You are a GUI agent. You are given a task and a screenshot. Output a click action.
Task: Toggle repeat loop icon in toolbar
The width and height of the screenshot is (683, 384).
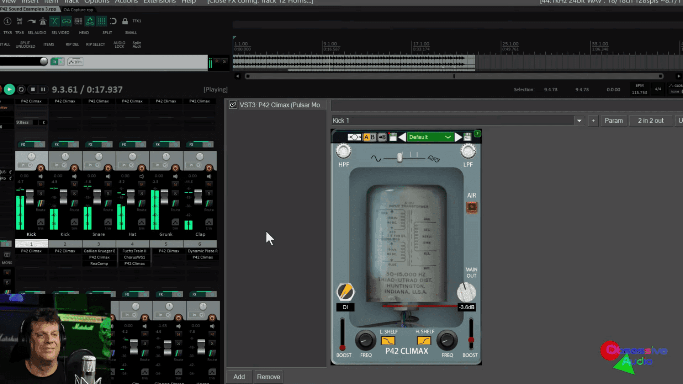(x=113, y=21)
